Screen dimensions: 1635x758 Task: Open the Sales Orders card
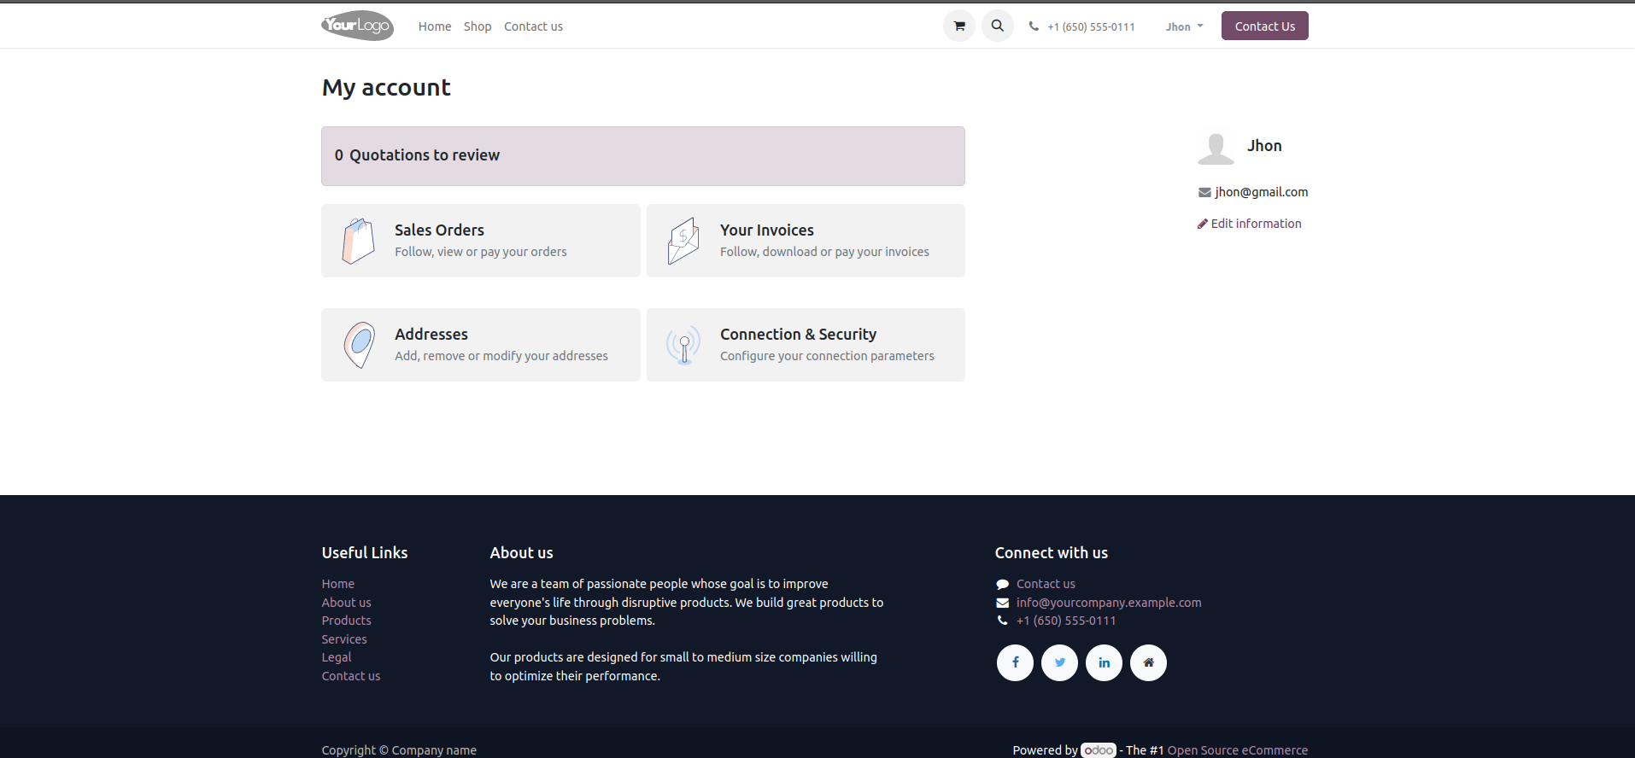pos(480,241)
